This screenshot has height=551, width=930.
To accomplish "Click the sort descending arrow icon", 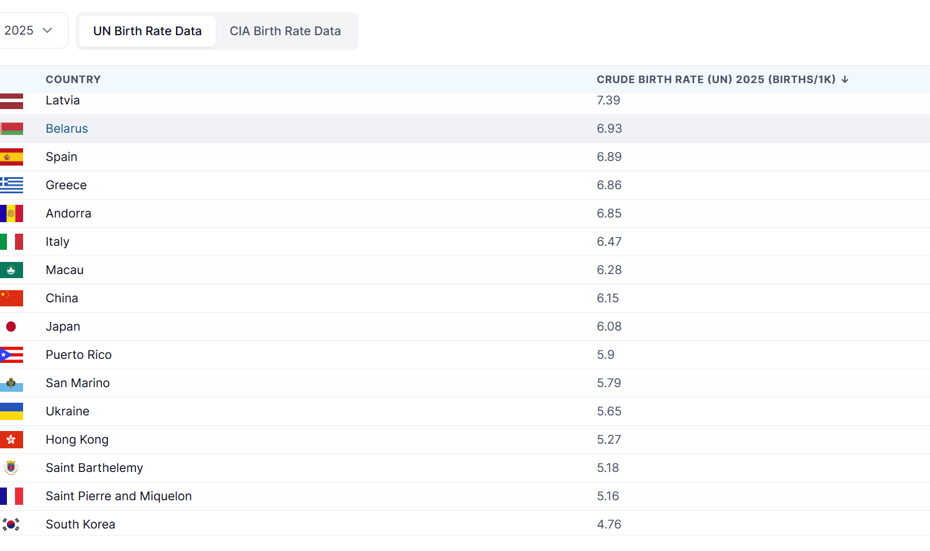I will point(845,80).
